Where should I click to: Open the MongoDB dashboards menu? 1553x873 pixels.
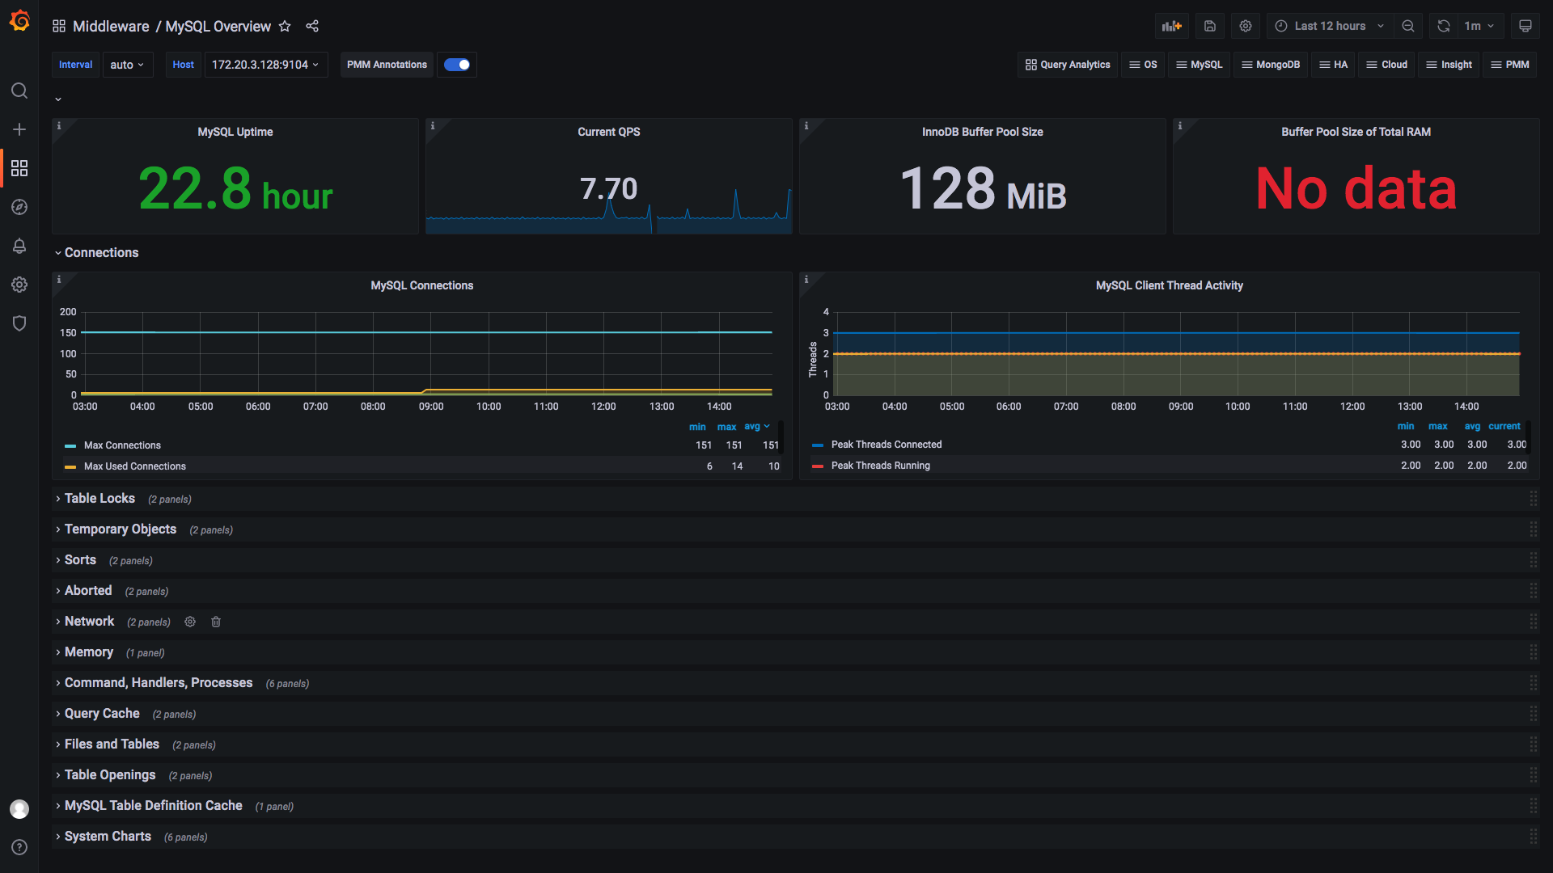[1271, 65]
